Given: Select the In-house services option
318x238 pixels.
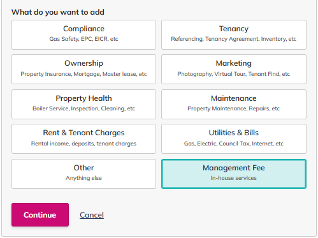Looking at the screenshot, I should point(234,174).
